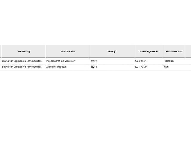
Task: Sort by the Kilometerstand column header
Action: click(x=174, y=52)
